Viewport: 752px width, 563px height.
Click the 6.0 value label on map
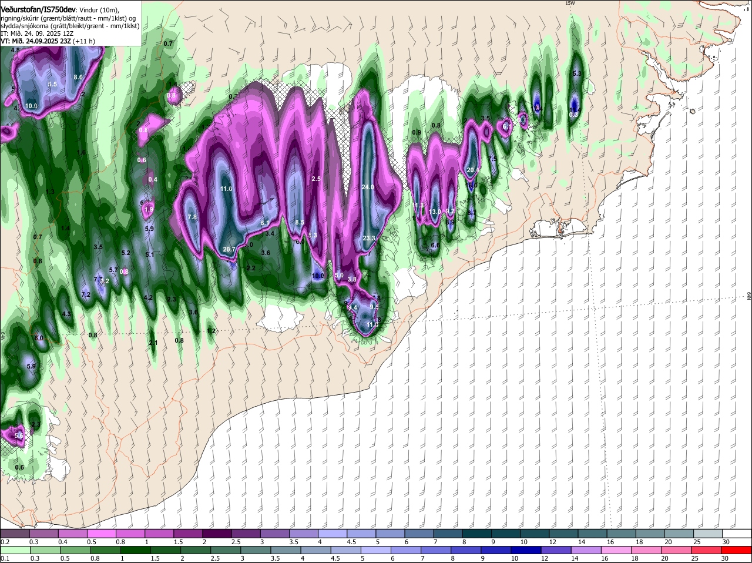pos(39,338)
